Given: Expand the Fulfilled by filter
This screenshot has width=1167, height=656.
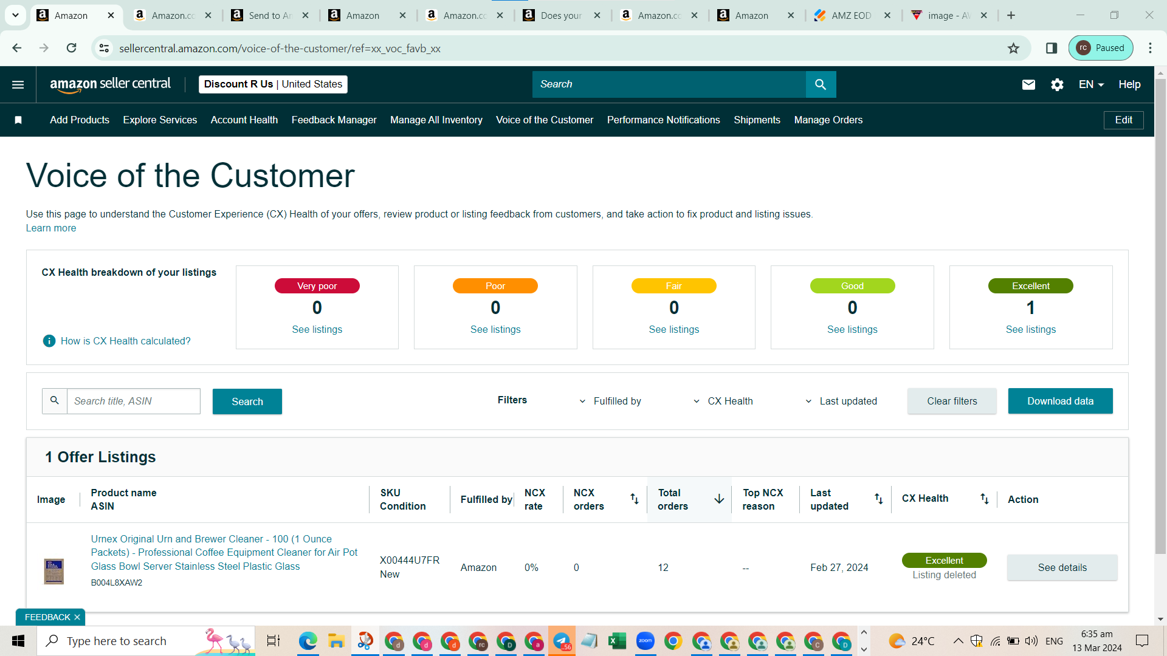Looking at the screenshot, I should (x=610, y=401).
